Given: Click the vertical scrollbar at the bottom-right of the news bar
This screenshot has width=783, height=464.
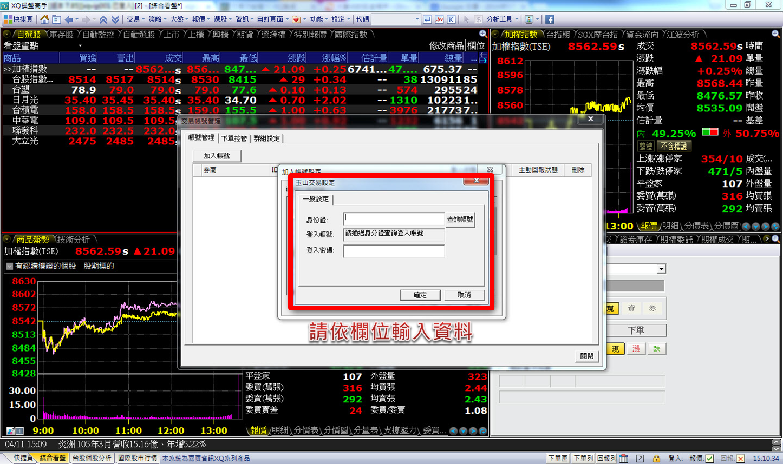Looking at the screenshot, I should 776,445.
